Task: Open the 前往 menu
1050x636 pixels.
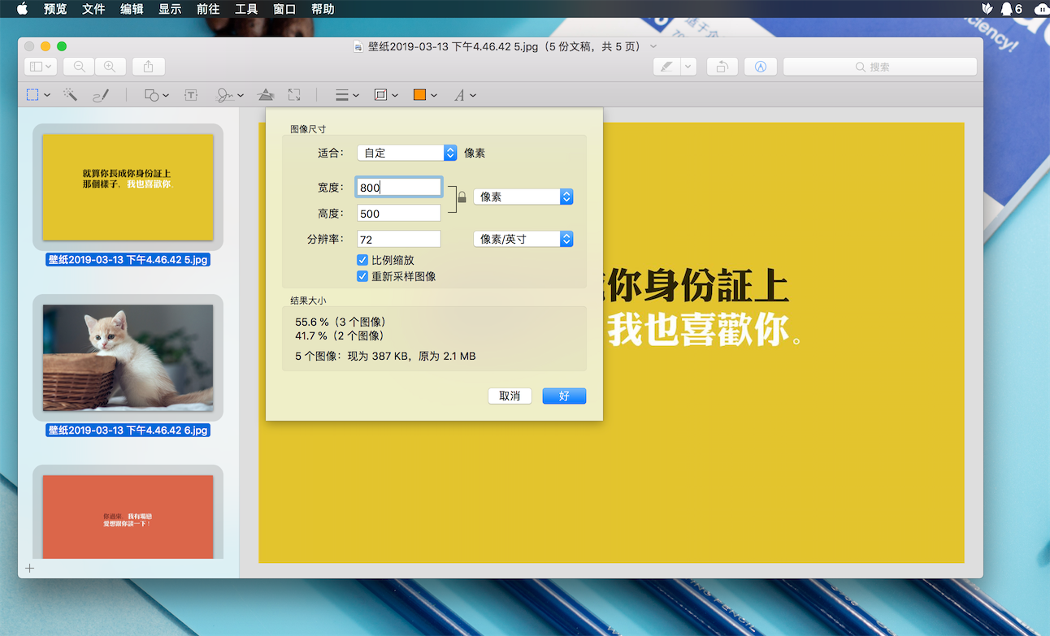Action: point(208,9)
